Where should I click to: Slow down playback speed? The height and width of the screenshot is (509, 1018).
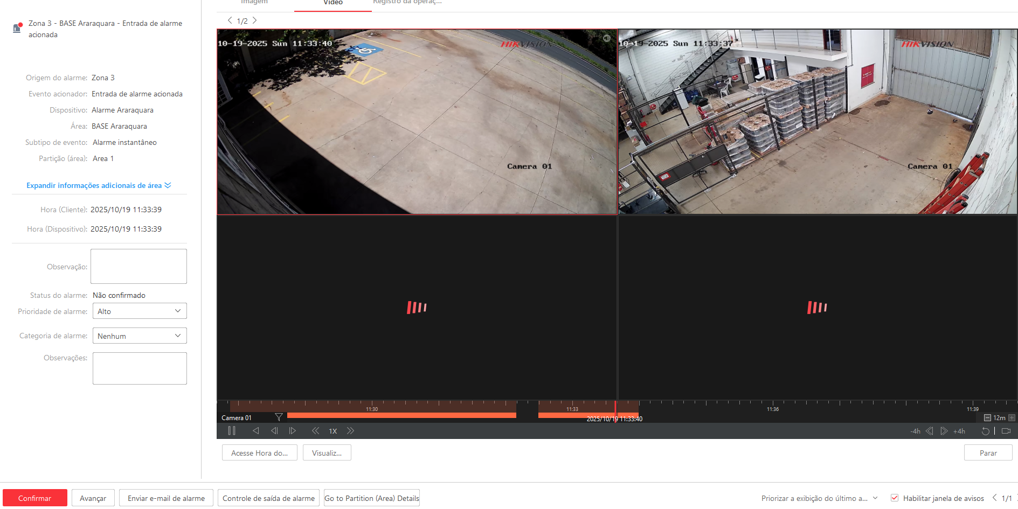click(315, 431)
